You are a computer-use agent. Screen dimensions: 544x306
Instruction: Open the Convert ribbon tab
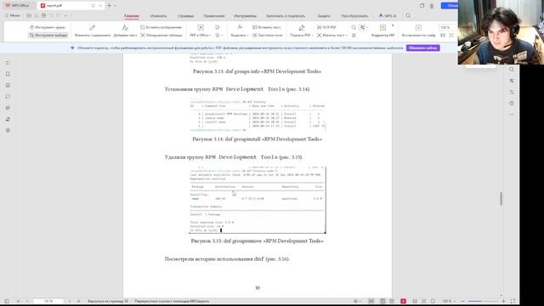click(354, 16)
